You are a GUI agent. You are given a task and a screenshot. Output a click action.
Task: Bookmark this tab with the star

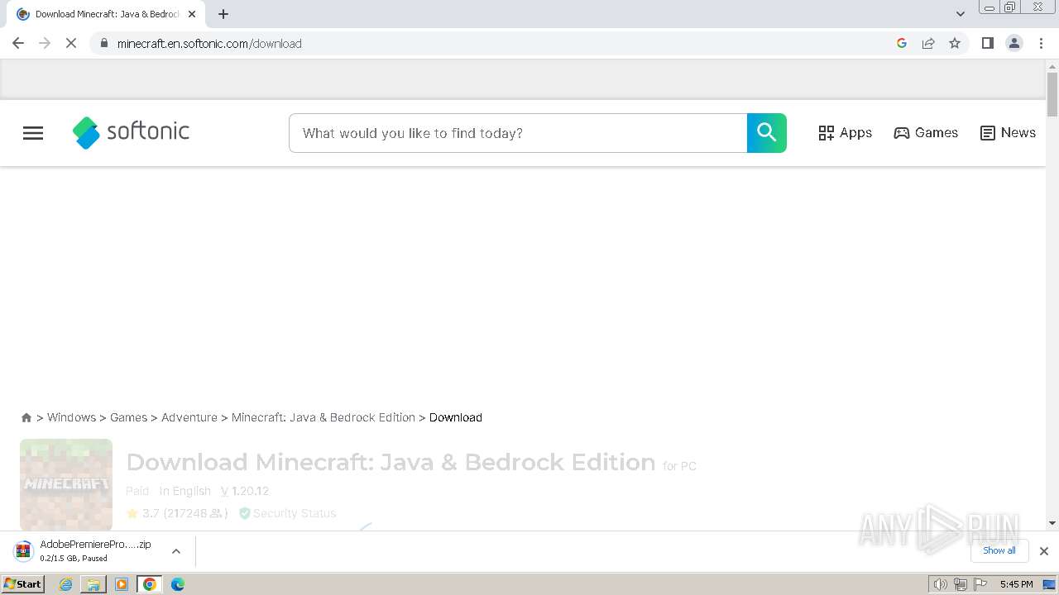tap(955, 43)
